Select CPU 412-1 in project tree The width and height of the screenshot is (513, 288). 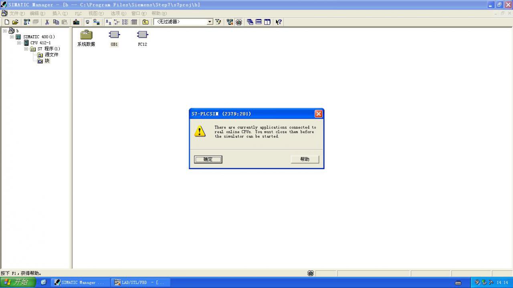coord(40,43)
